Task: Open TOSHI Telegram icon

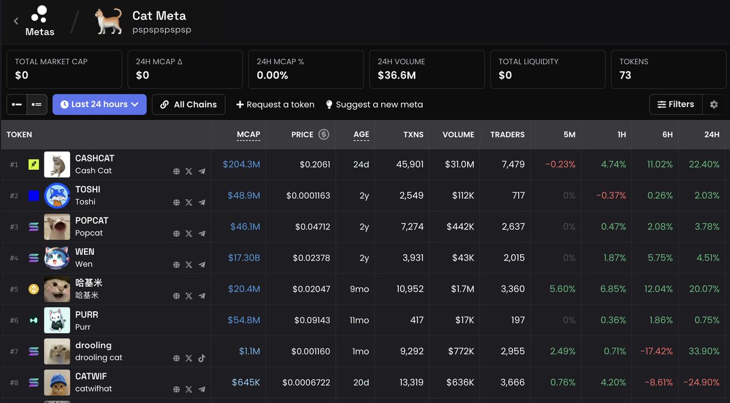Action: [202, 203]
